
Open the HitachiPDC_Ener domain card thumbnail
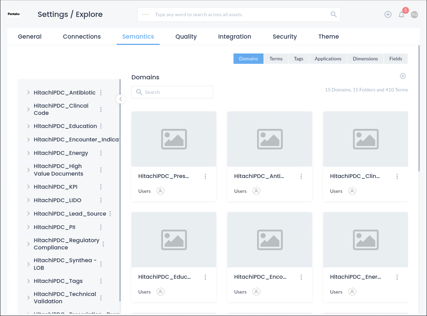[365, 240]
